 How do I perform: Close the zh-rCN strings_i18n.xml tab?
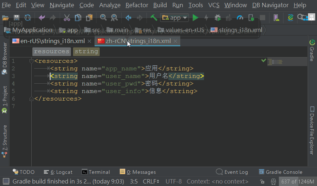176,41
